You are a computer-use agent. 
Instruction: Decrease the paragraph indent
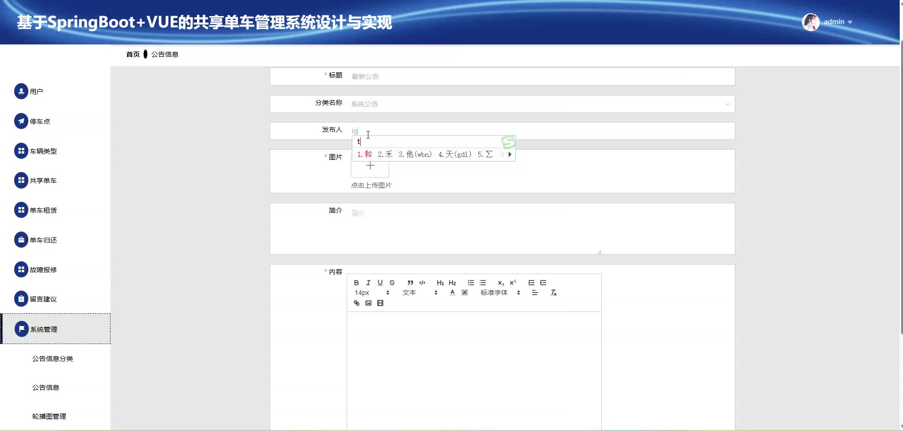[x=531, y=283]
